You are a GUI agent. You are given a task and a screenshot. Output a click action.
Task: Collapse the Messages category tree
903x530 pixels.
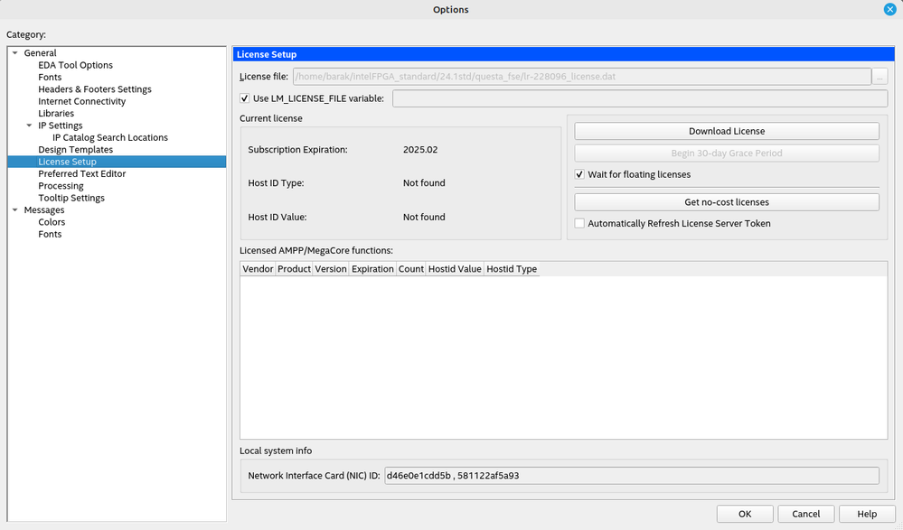(14, 210)
